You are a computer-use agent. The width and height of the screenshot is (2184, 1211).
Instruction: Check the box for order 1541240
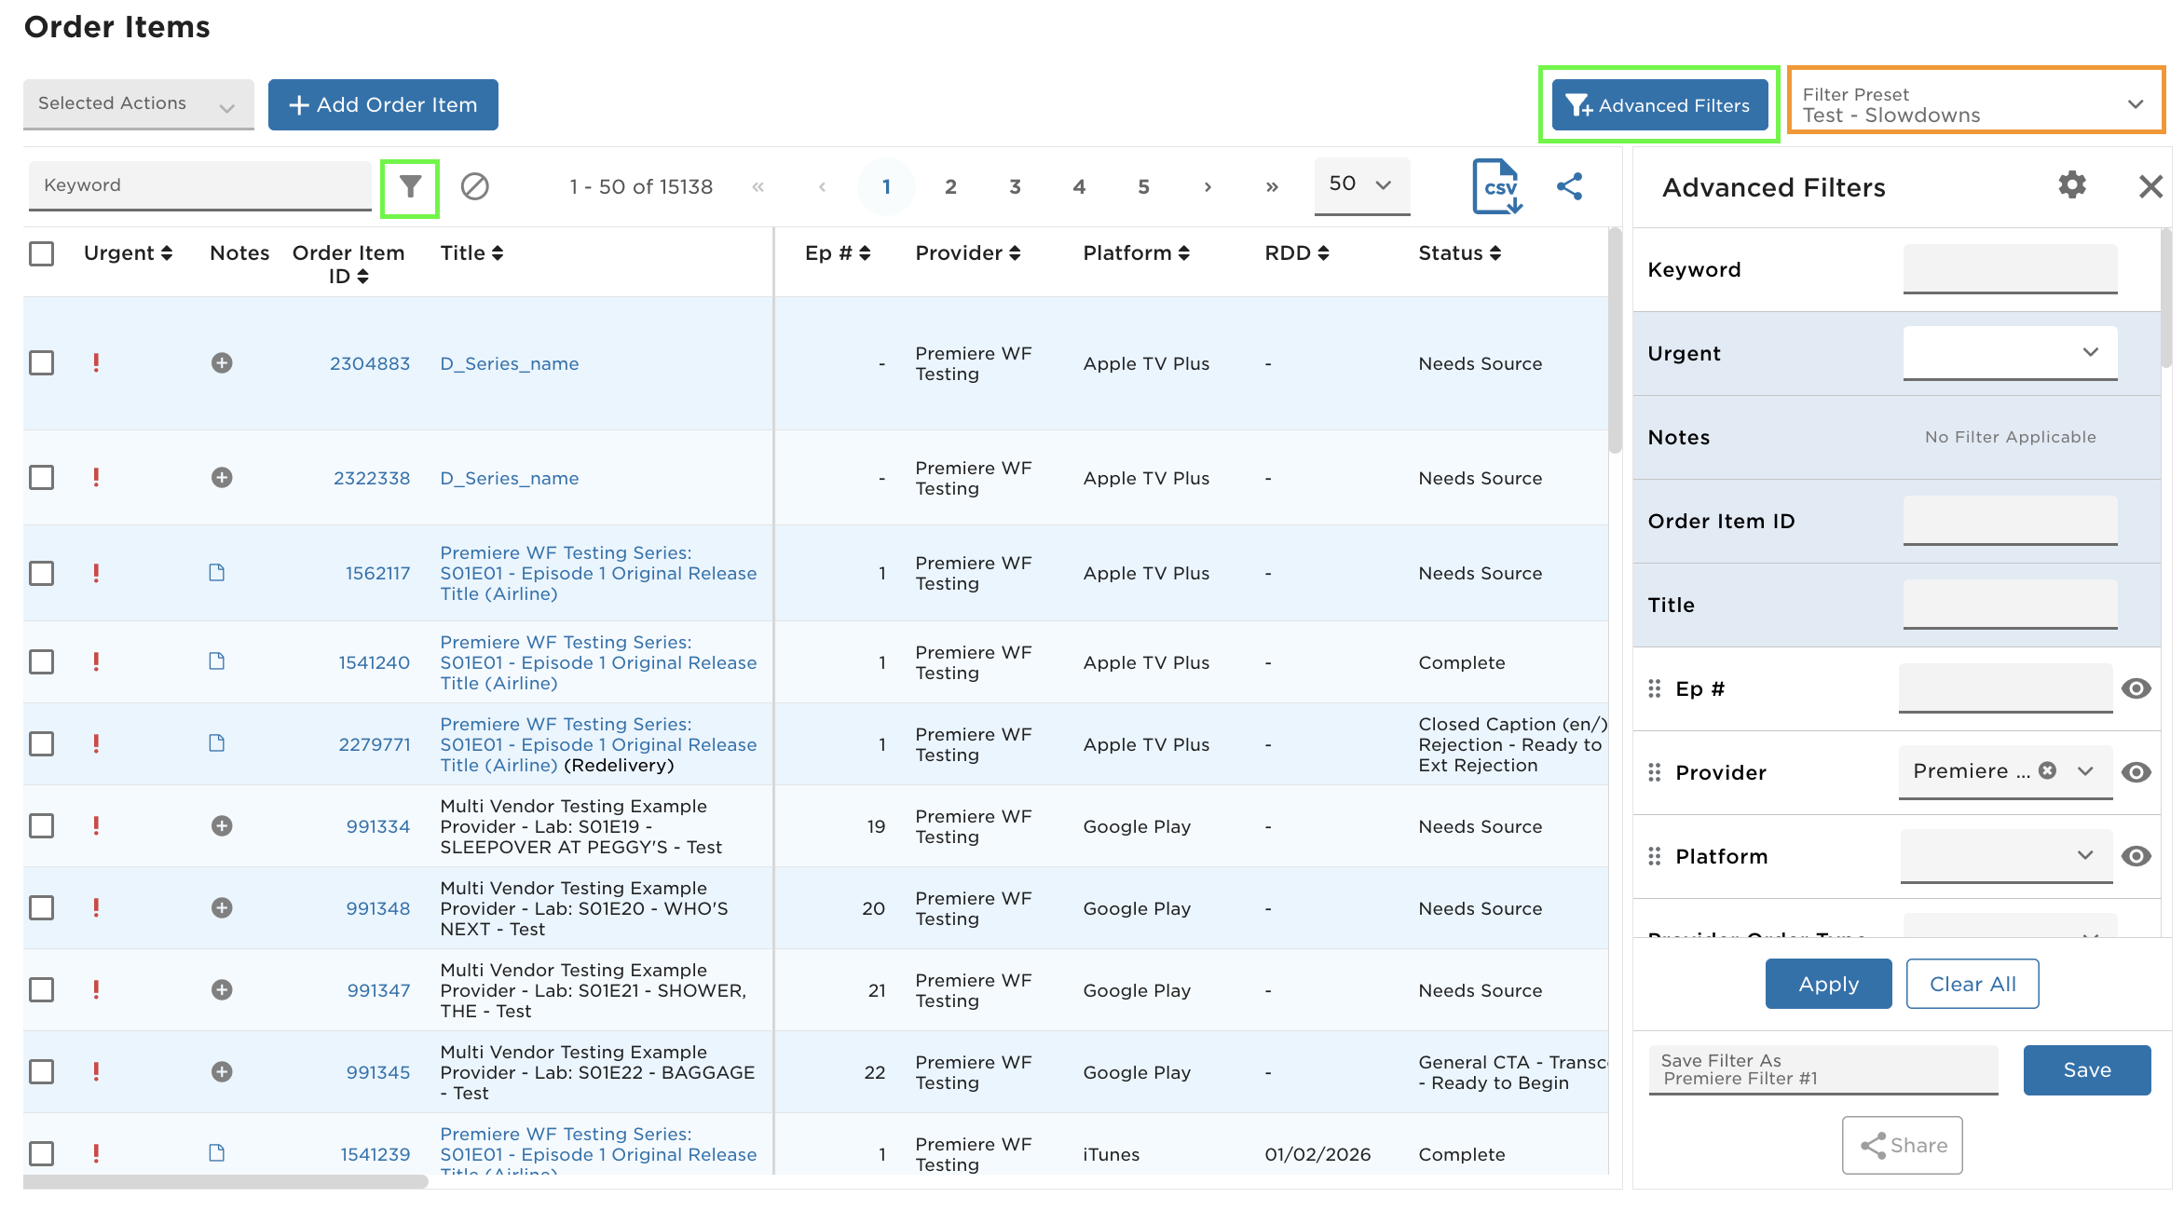tap(42, 661)
